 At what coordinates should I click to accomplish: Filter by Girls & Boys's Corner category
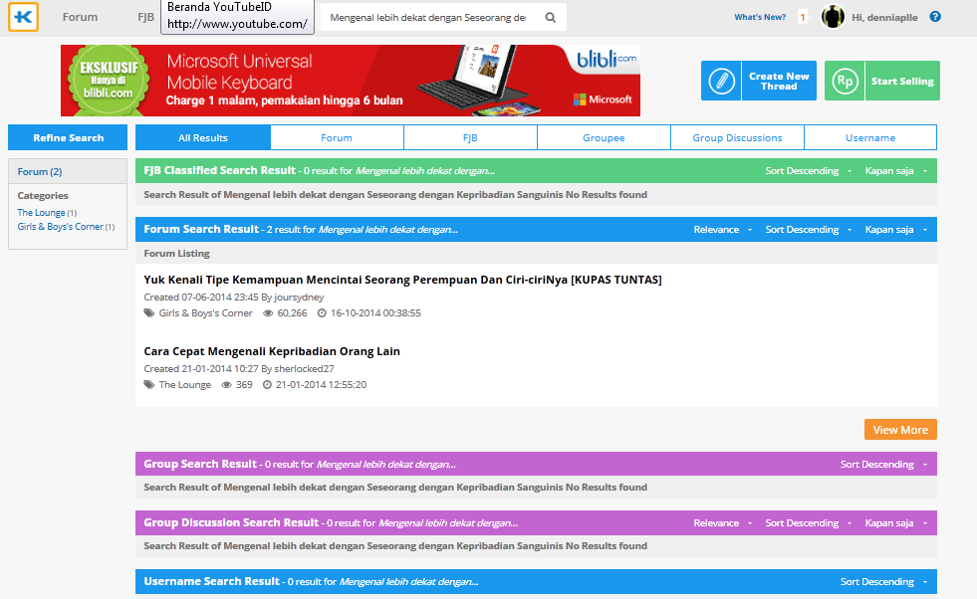[60, 227]
